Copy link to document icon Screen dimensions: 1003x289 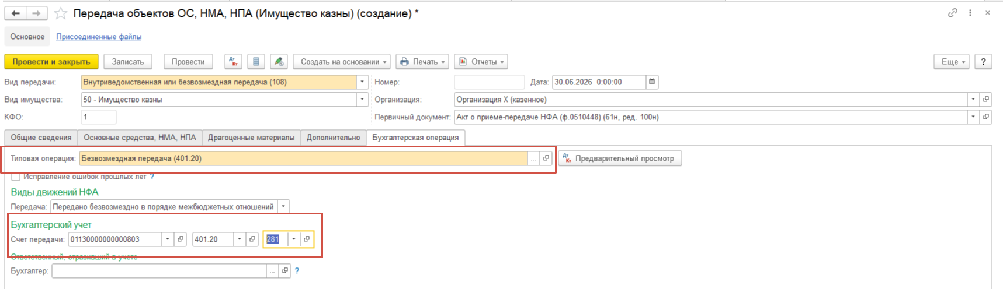(952, 13)
